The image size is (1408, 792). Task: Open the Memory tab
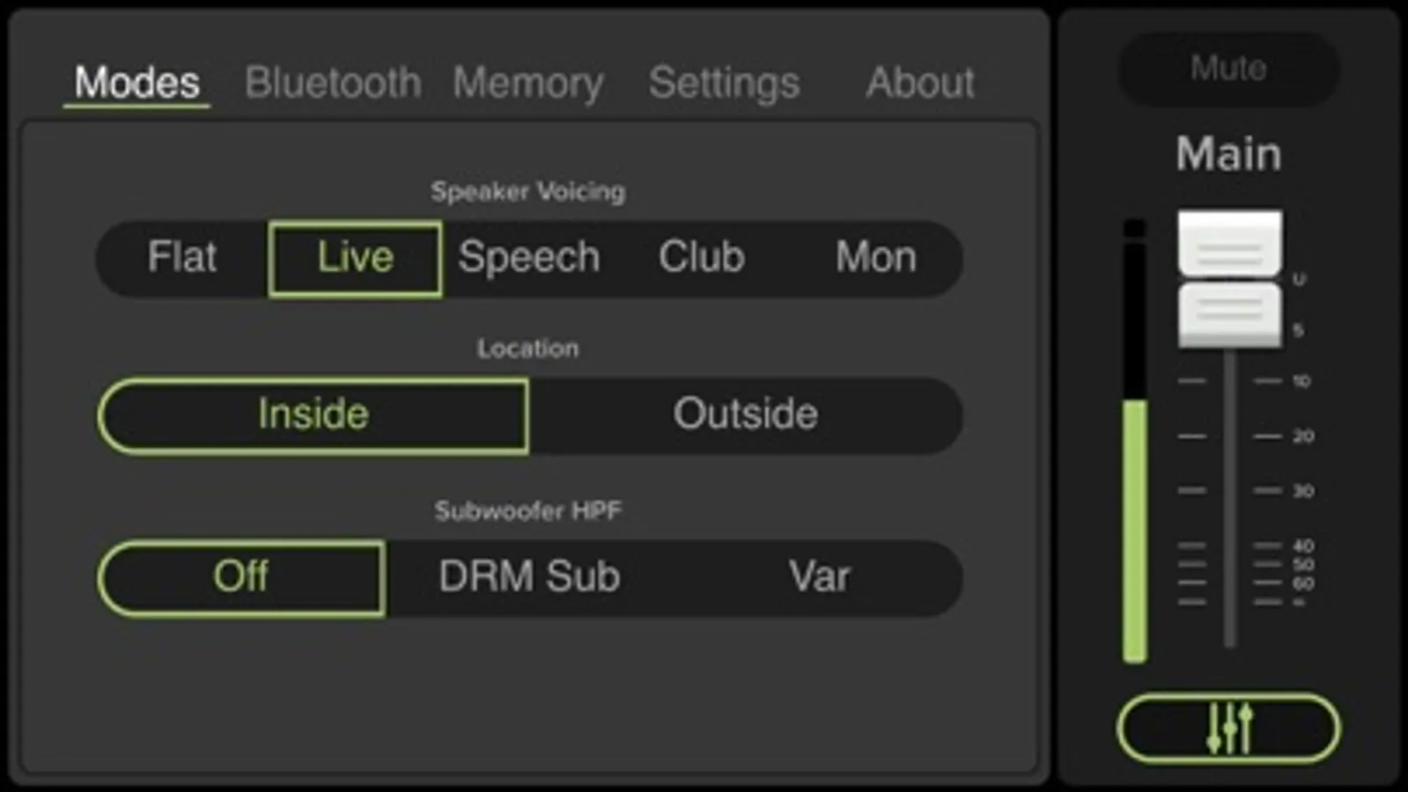pyautogui.click(x=528, y=83)
